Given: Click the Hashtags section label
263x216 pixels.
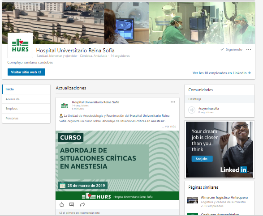Looking at the screenshot, I should click(x=195, y=99).
